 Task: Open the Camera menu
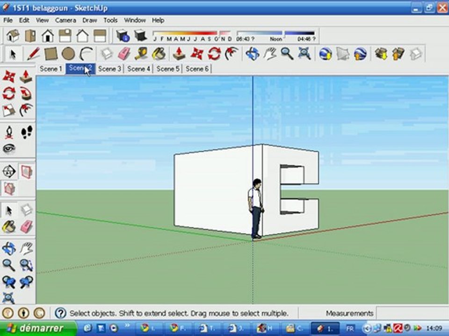pyautogui.click(x=65, y=20)
